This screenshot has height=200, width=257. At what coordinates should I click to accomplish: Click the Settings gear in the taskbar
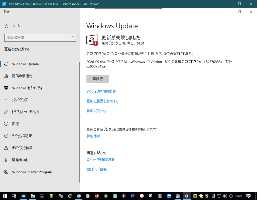pos(187,196)
